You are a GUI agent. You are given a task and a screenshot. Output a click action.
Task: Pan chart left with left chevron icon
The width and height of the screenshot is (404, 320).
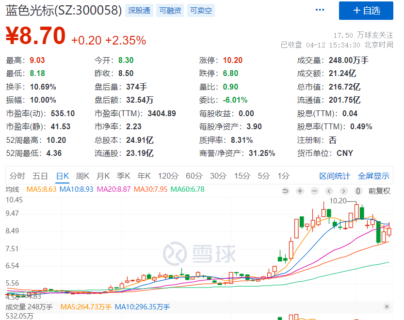(x=329, y=191)
